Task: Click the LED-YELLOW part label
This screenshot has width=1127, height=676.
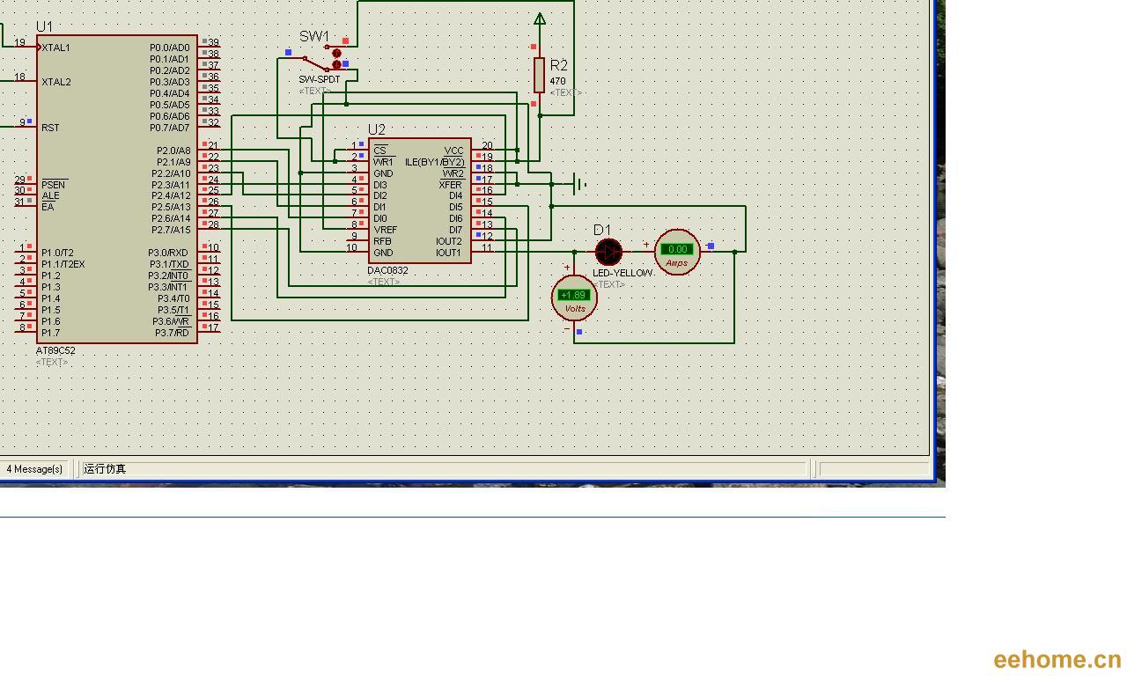Action: pos(622,273)
